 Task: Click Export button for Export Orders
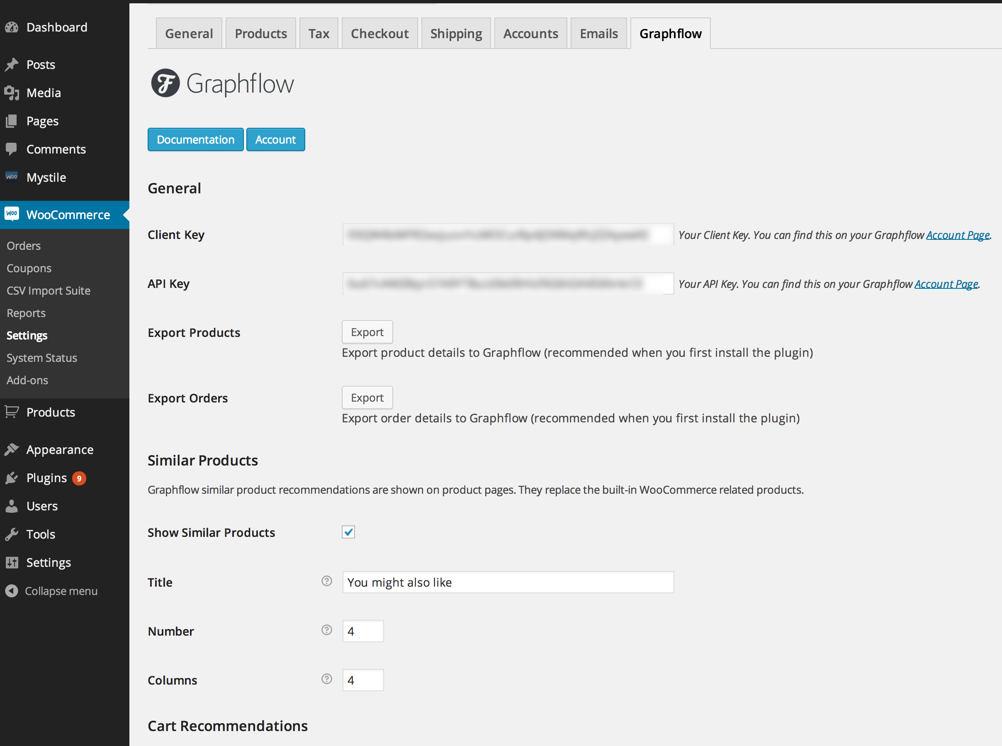[367, 397]
